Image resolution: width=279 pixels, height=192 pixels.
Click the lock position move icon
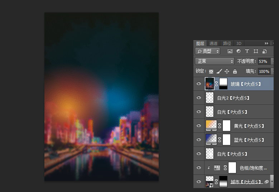tap(227, 71)
